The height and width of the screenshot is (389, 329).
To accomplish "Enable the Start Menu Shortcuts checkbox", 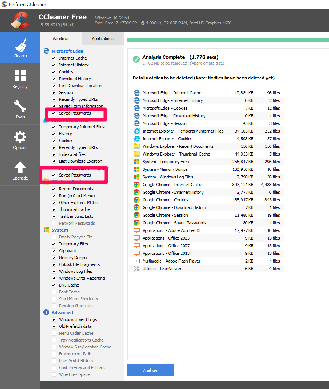I will pyautogui.click(x=54, y=299).
